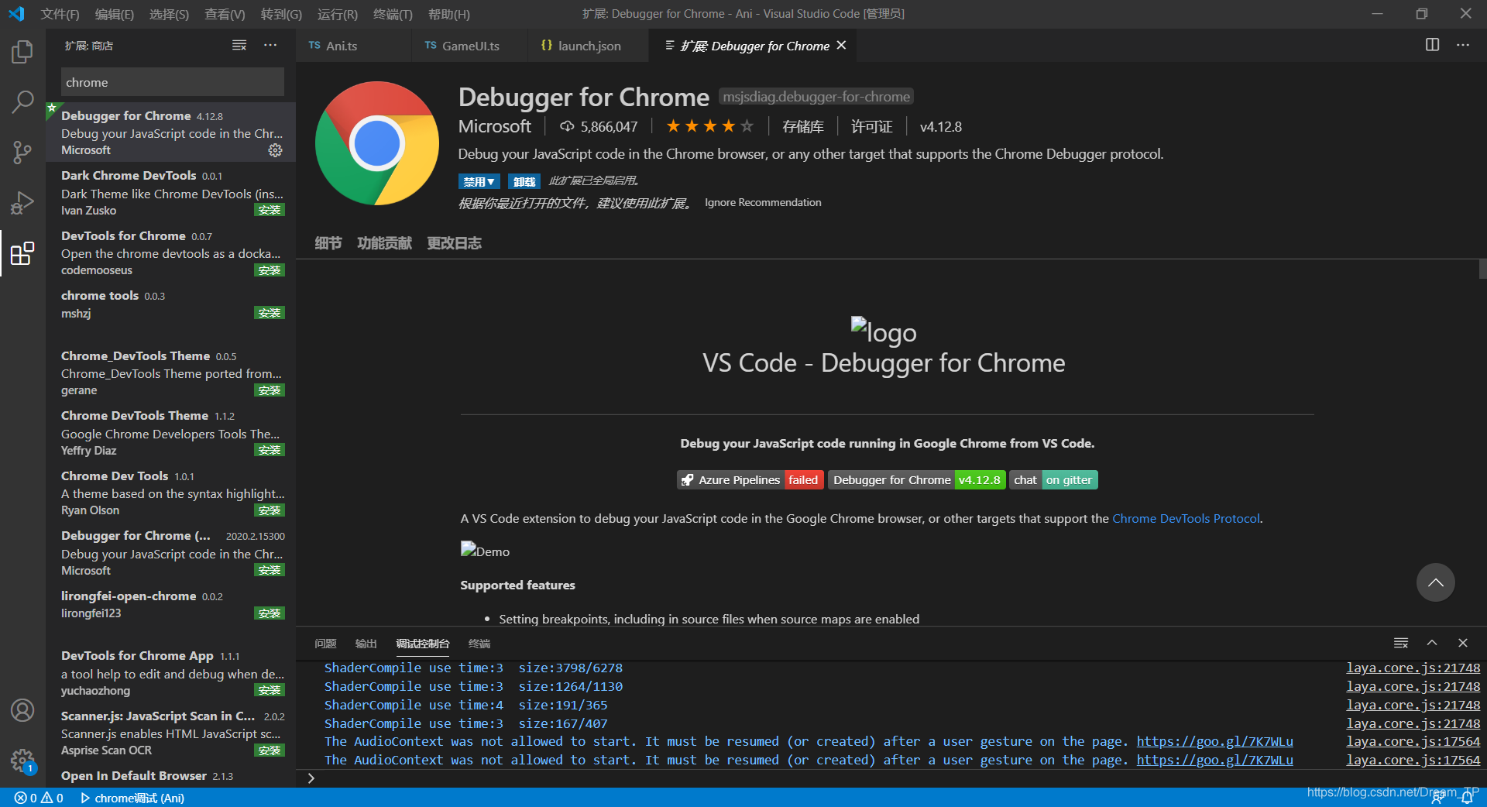1487x807 pixels.
Task: Open the Explorer view in activity bar
Action: pos(22,52)
